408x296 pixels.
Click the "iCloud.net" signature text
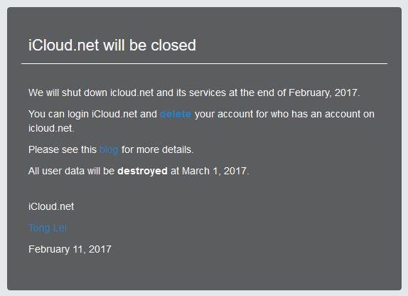click(51, 206)
